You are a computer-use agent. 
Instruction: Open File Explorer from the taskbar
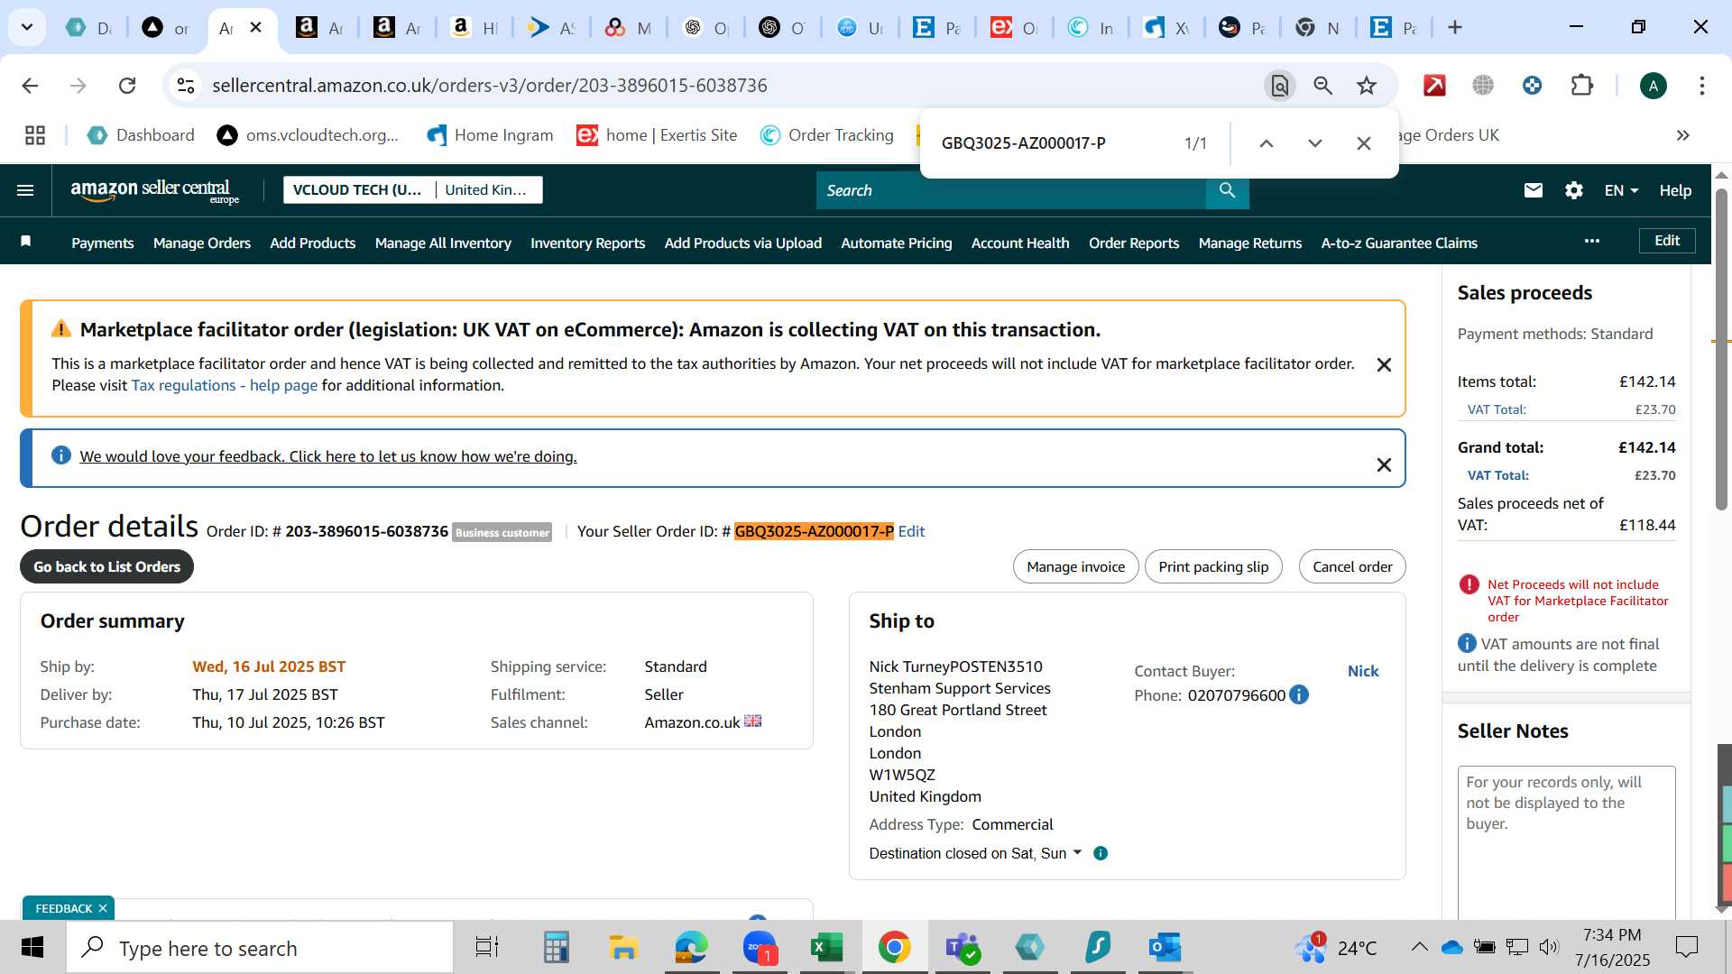pyautogui.click(x=623, y=948)
